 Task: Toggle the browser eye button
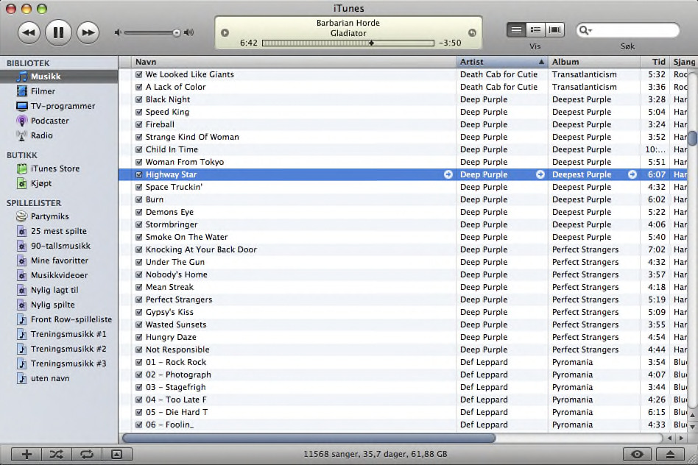pyautogui.click(x=637, y=454)
